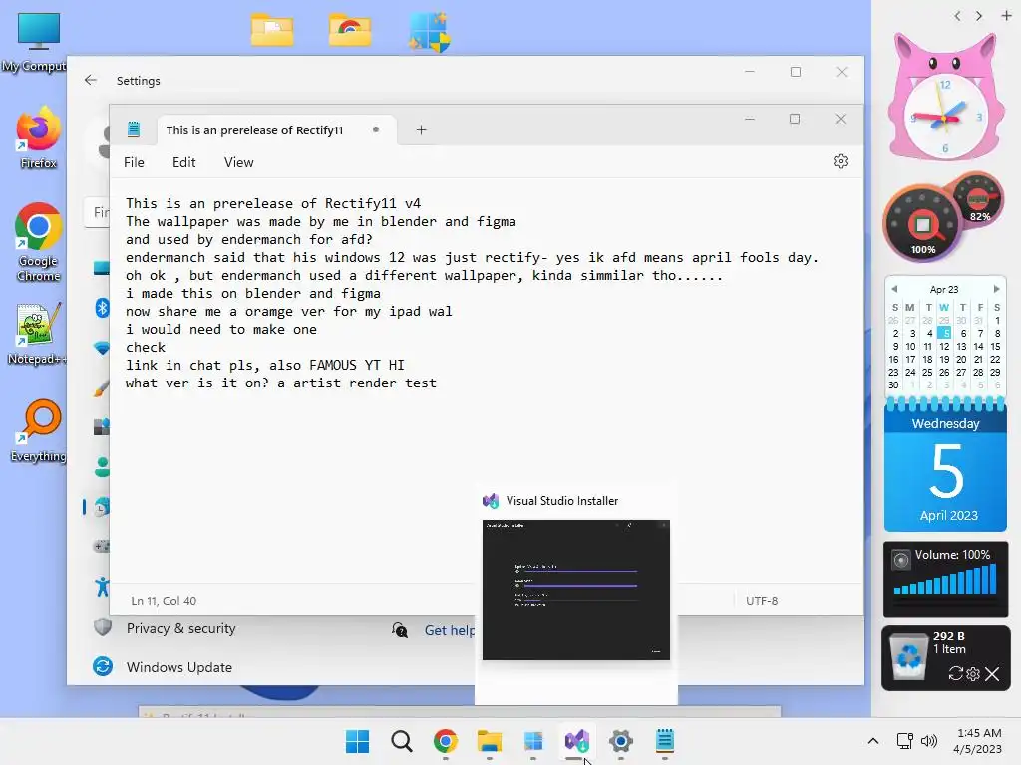
Task: Launch Firefox from the desktop
Action: click(x=38, y=137)
